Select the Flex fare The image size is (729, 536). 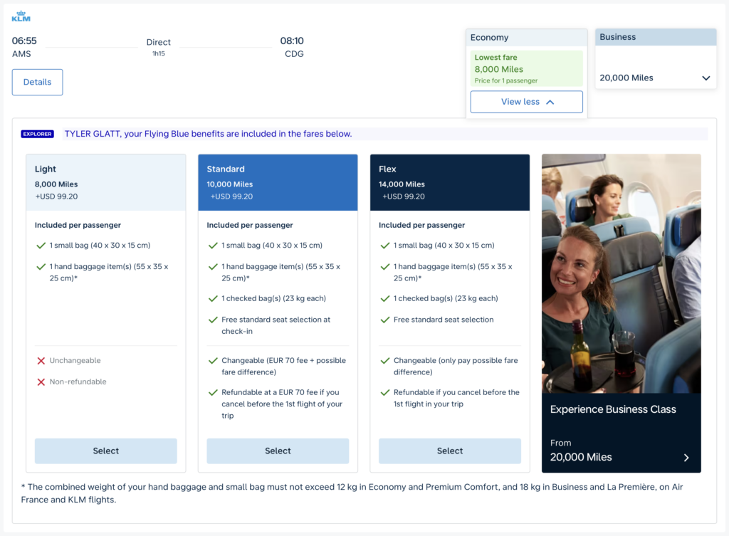point(450,451)
